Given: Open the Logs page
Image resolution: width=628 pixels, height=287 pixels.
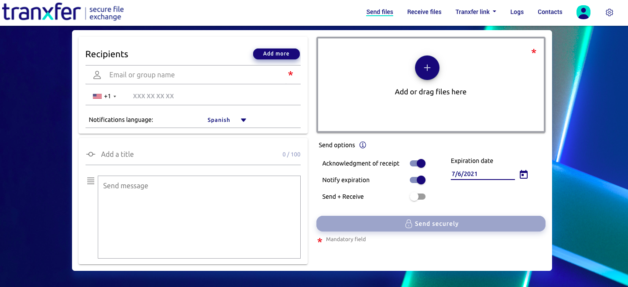Looking at the screenshot, I should click(x=517, y=12).
